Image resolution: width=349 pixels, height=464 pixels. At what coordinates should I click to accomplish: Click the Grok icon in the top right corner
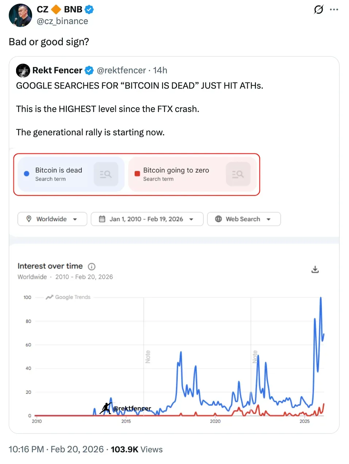point(318,10)
